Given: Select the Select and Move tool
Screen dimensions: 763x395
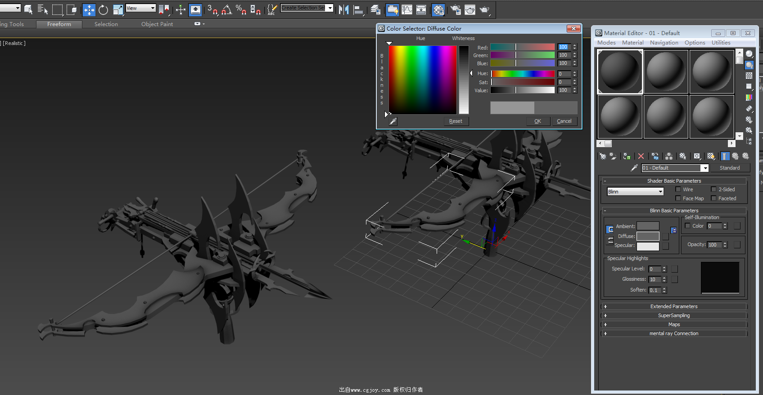Looking at the screenshot, I should click(x=89, y=10).
